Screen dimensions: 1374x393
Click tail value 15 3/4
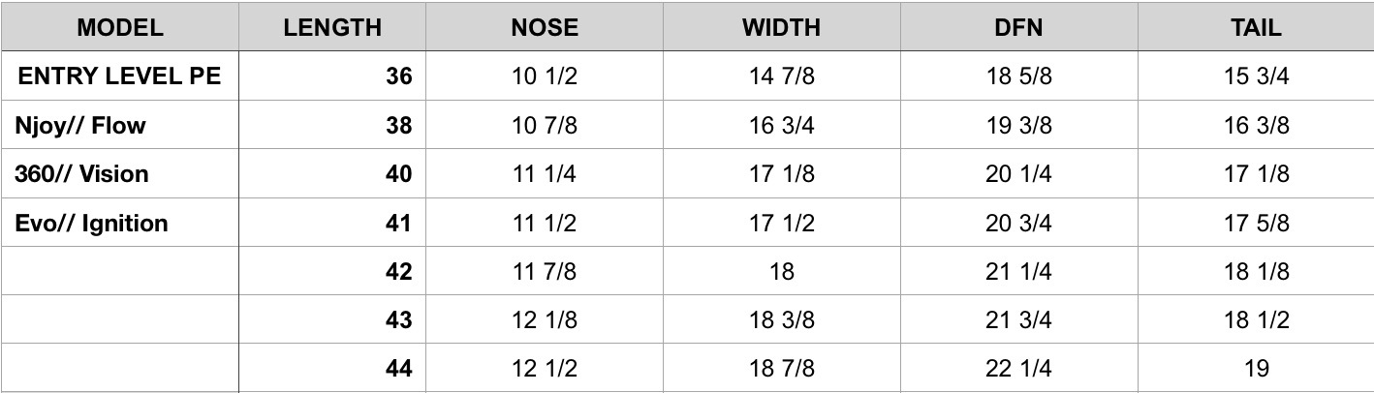[x=1257, y=76]
